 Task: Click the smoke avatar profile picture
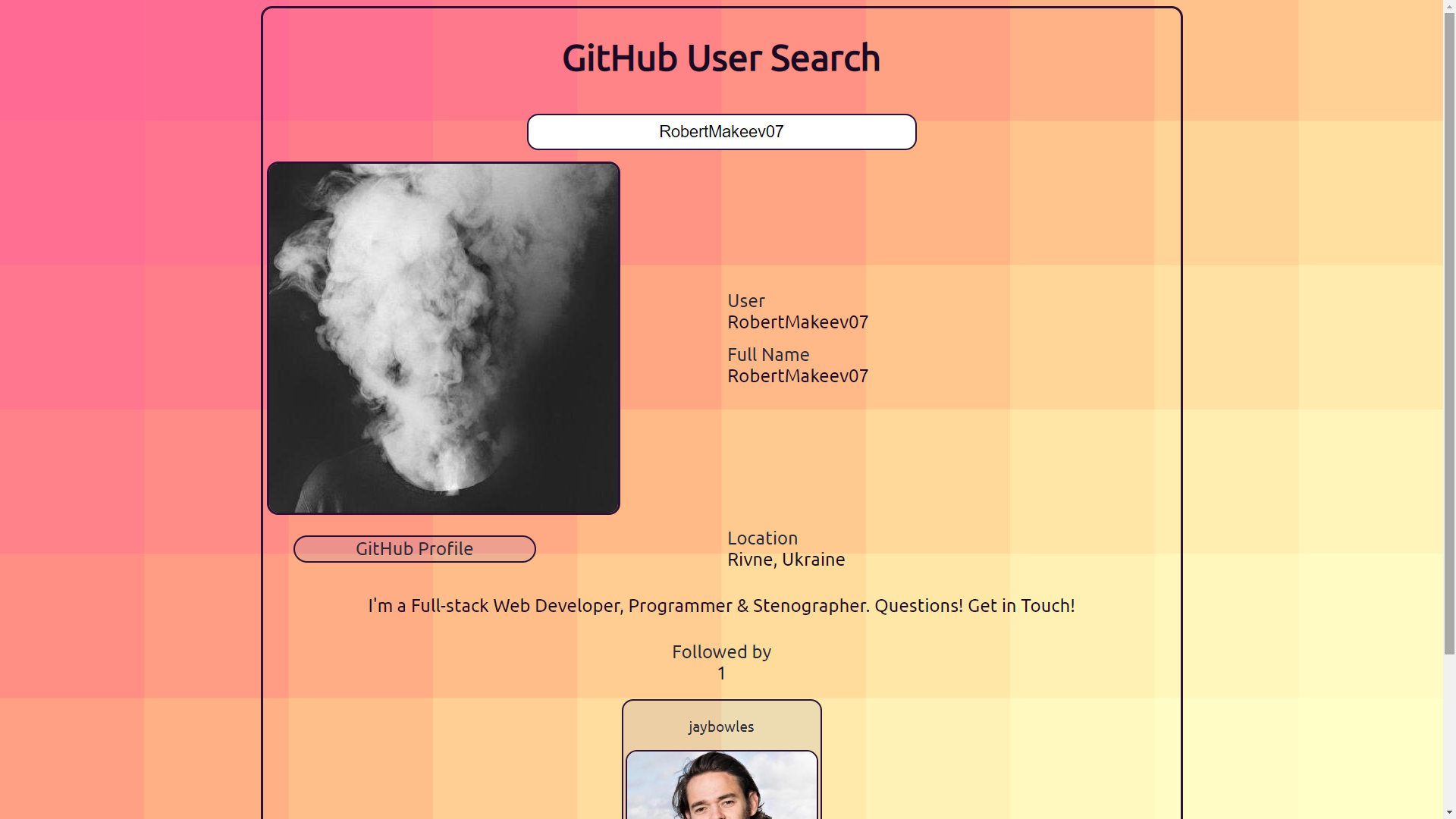tap(444, 338)
